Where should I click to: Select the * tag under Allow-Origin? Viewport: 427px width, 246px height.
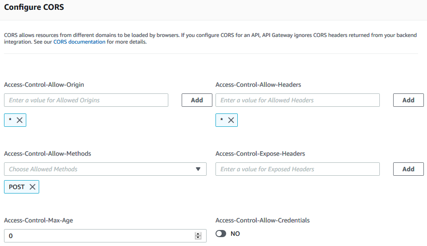(x=10, y=120)
